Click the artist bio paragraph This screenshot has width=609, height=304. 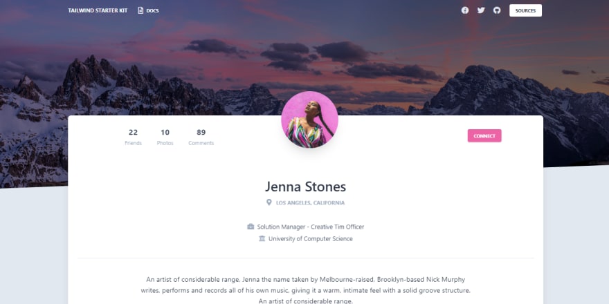tap(306, 290)
